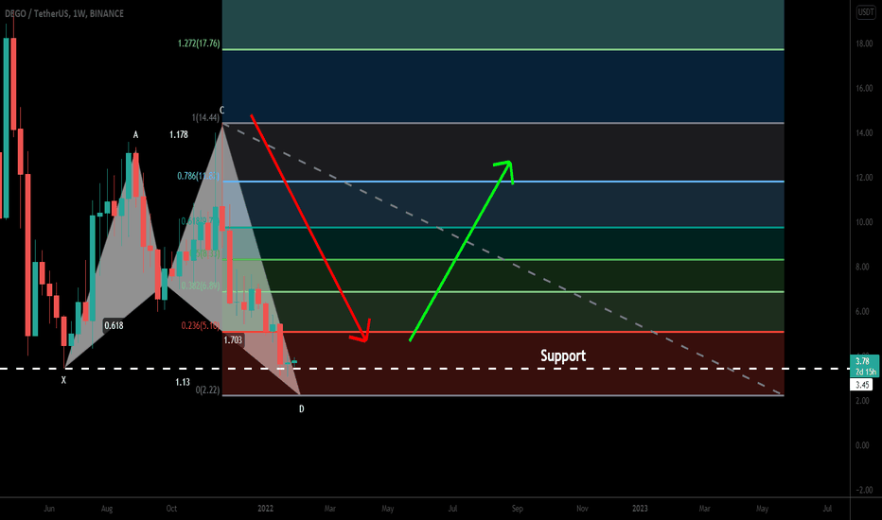Select the red 0.236 horizontal level line
This screenshot has width=882, height=520.
[x=503, y=332]
